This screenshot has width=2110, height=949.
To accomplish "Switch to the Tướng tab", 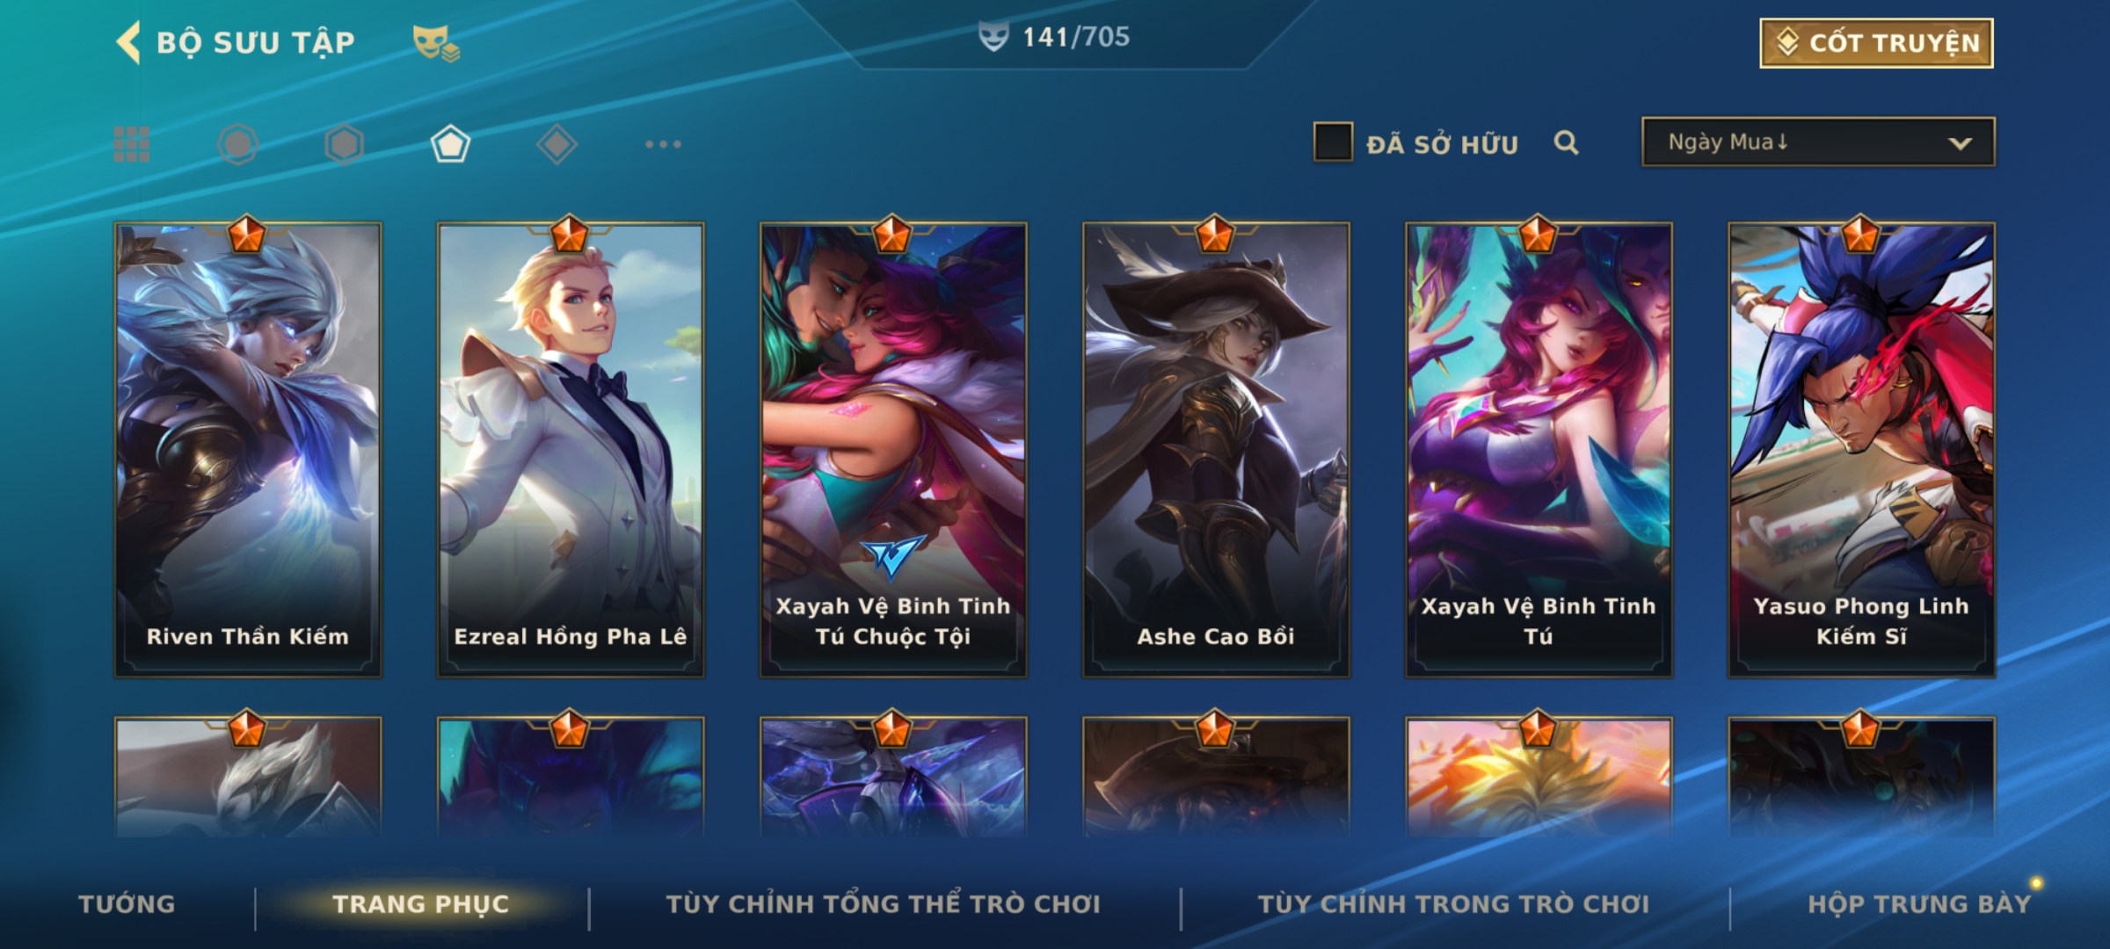I will [x=127, y=903].
